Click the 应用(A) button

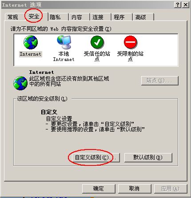point(171,189)
